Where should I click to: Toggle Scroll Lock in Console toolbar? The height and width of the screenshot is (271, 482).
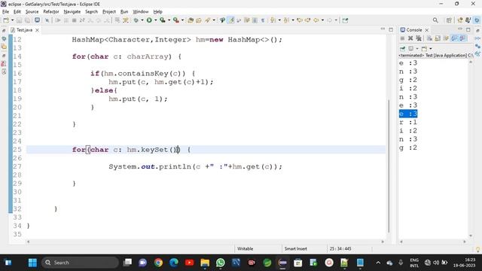(x=438, y=38)
